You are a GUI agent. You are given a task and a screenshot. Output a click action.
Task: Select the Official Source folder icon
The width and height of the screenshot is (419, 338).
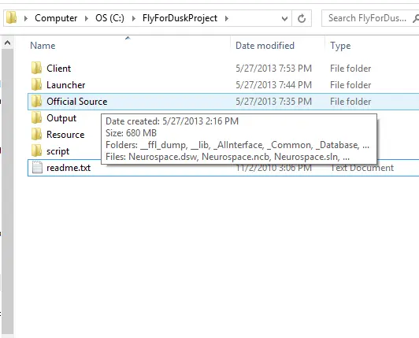(x=36, y=101)
